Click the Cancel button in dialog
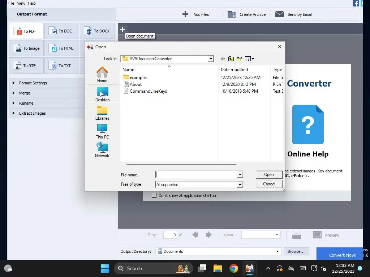This screenshot has height=277, width=370. coord(269,184)
